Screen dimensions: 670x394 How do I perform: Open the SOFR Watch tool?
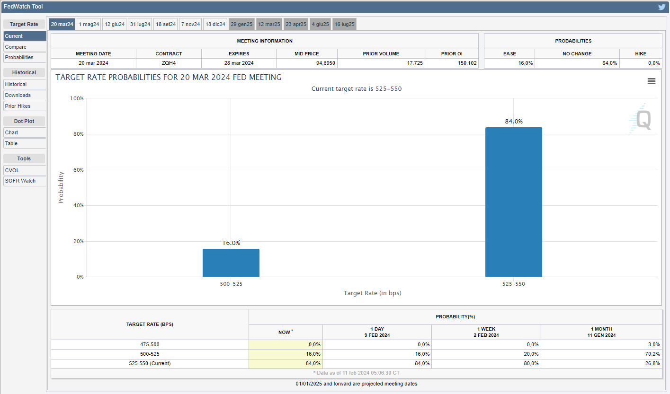pyautogui.click(x=25, y=181)
